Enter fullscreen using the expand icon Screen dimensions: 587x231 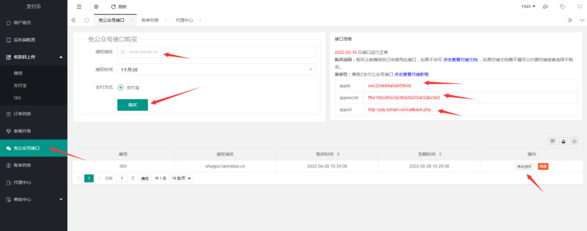[578, 6]
